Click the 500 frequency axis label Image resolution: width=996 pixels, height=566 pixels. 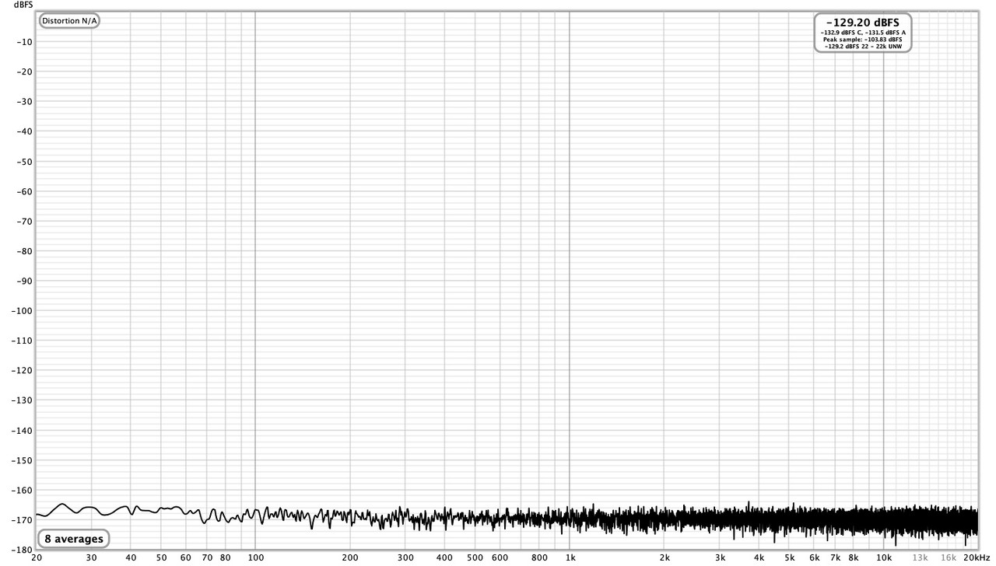(475, 557)
